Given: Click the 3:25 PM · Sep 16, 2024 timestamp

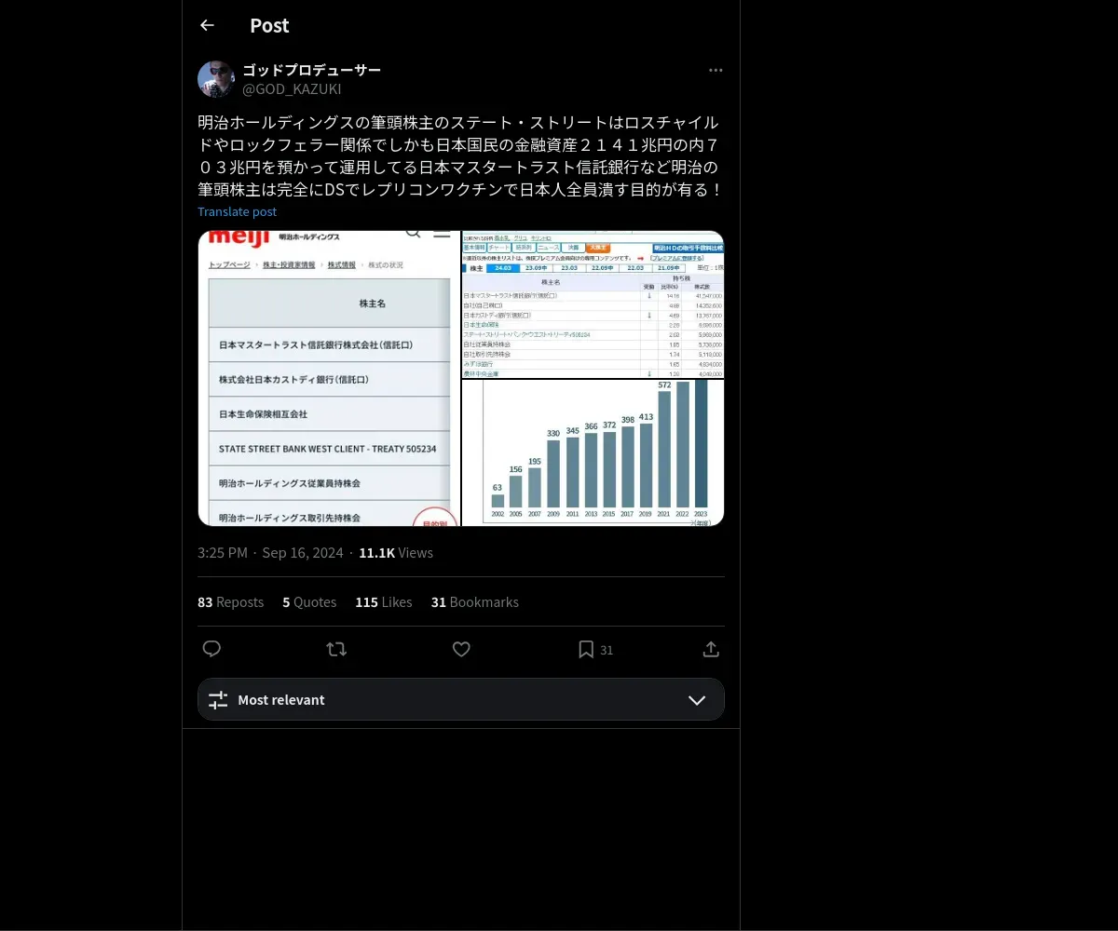Looking at the screenshot, I should point(270,553).
